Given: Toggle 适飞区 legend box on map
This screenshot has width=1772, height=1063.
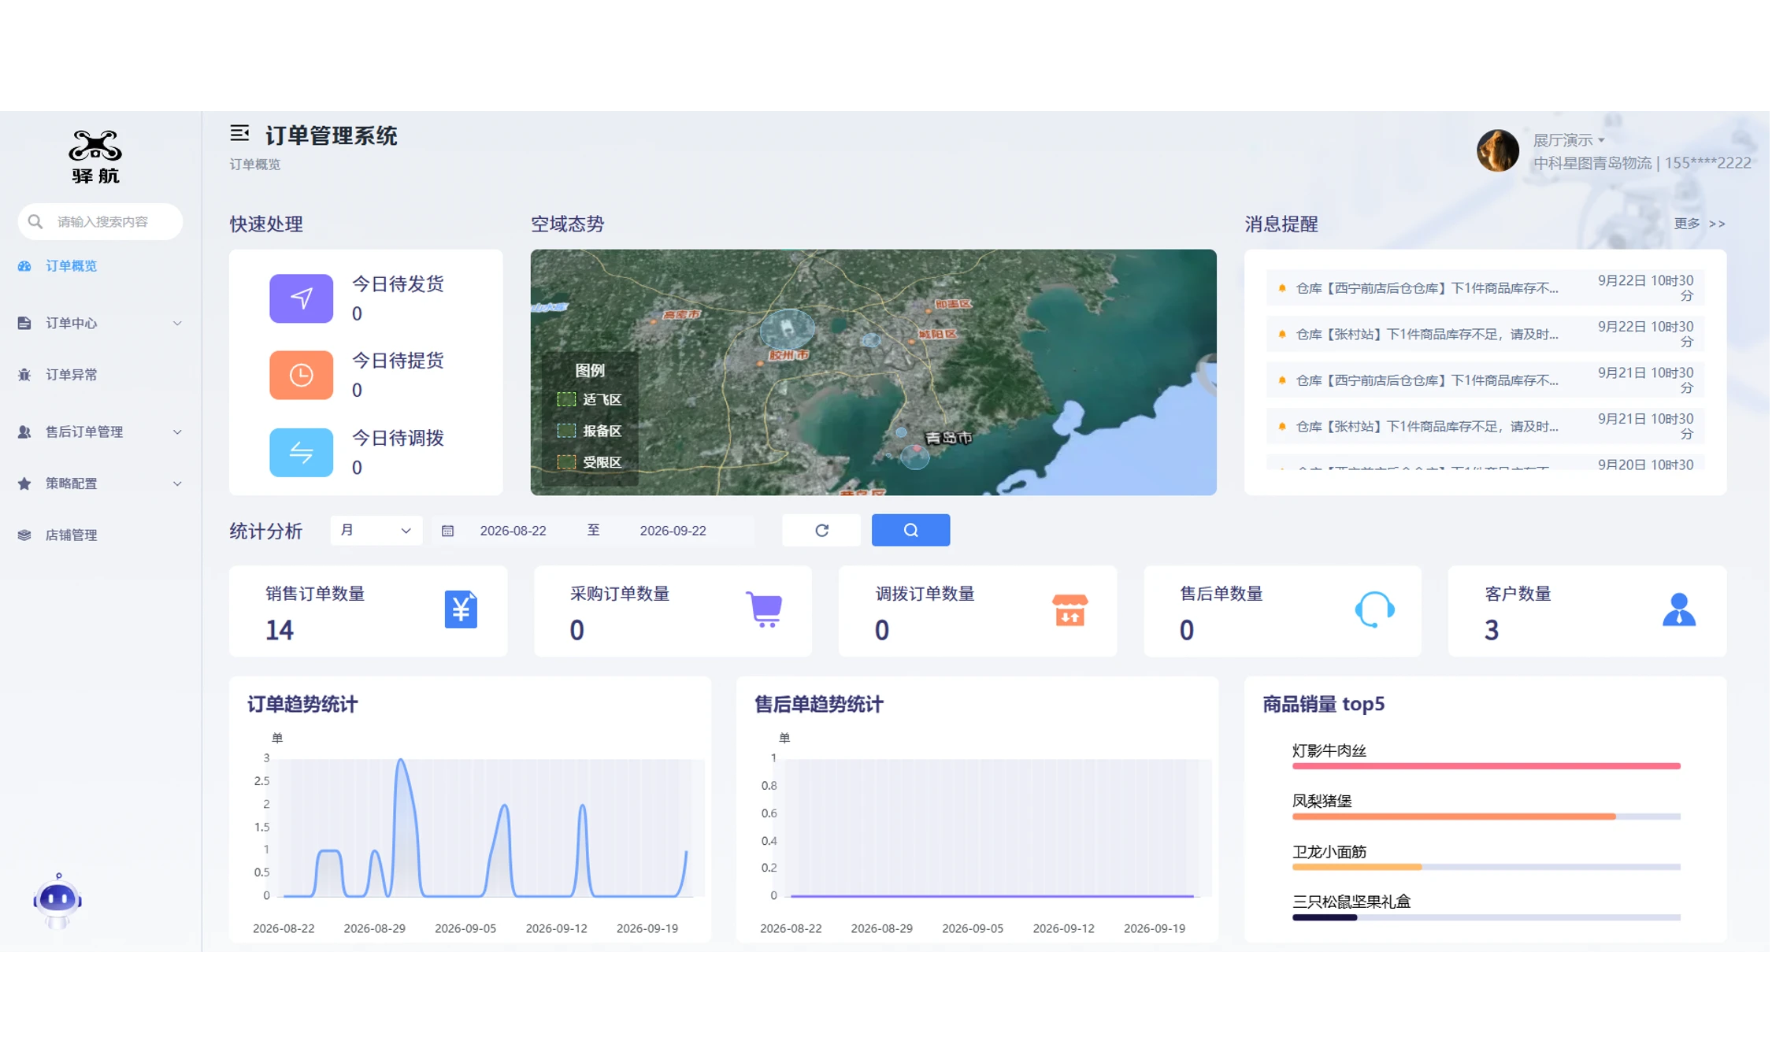Looking at the screenshot, I should 567,400.
